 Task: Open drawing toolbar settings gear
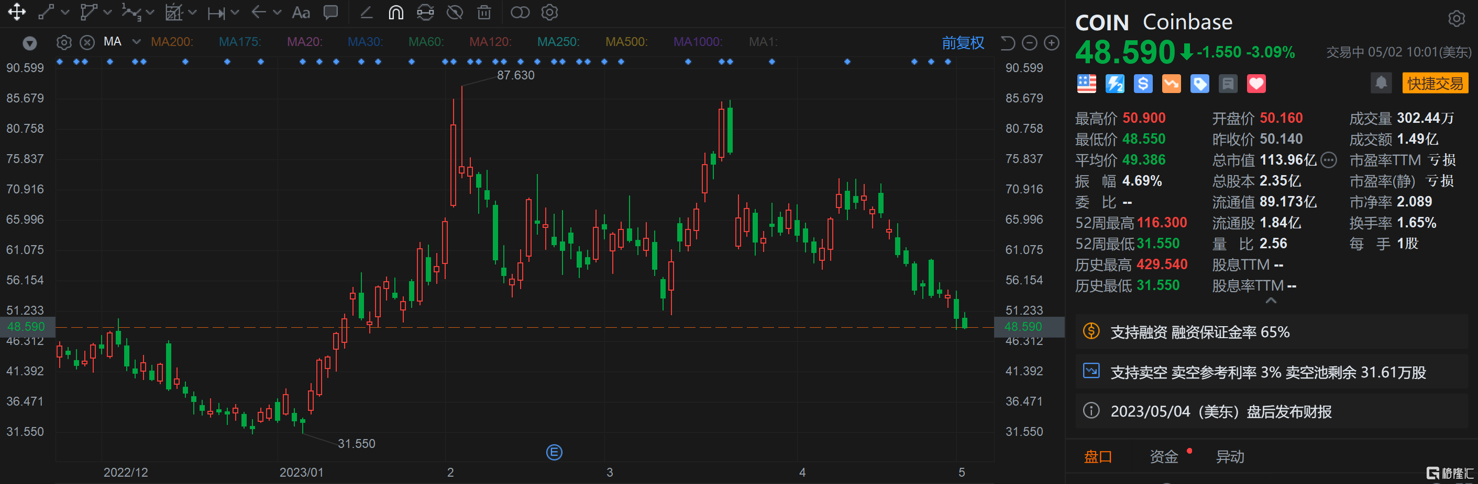(x=549, y=12)
